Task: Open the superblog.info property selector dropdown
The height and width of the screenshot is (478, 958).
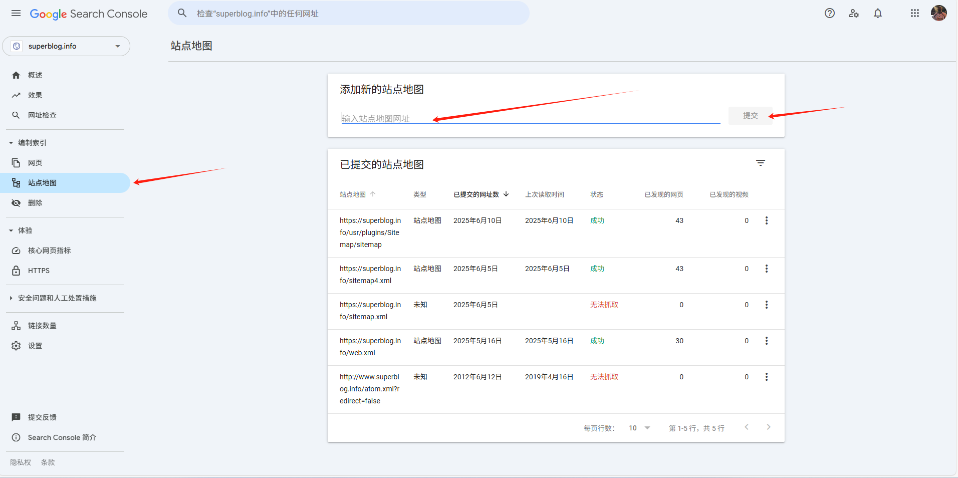Action: (x=66, y=46)
